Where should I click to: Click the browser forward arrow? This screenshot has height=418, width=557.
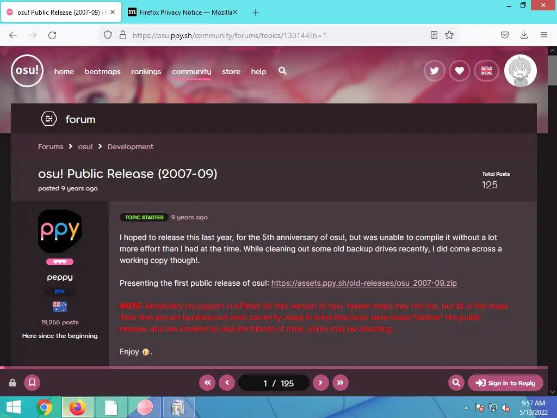tap(33, 35)
